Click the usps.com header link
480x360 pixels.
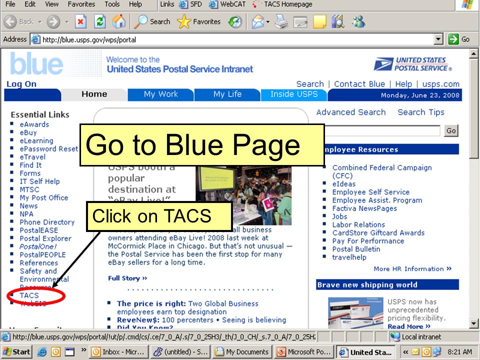click(441, 84)
